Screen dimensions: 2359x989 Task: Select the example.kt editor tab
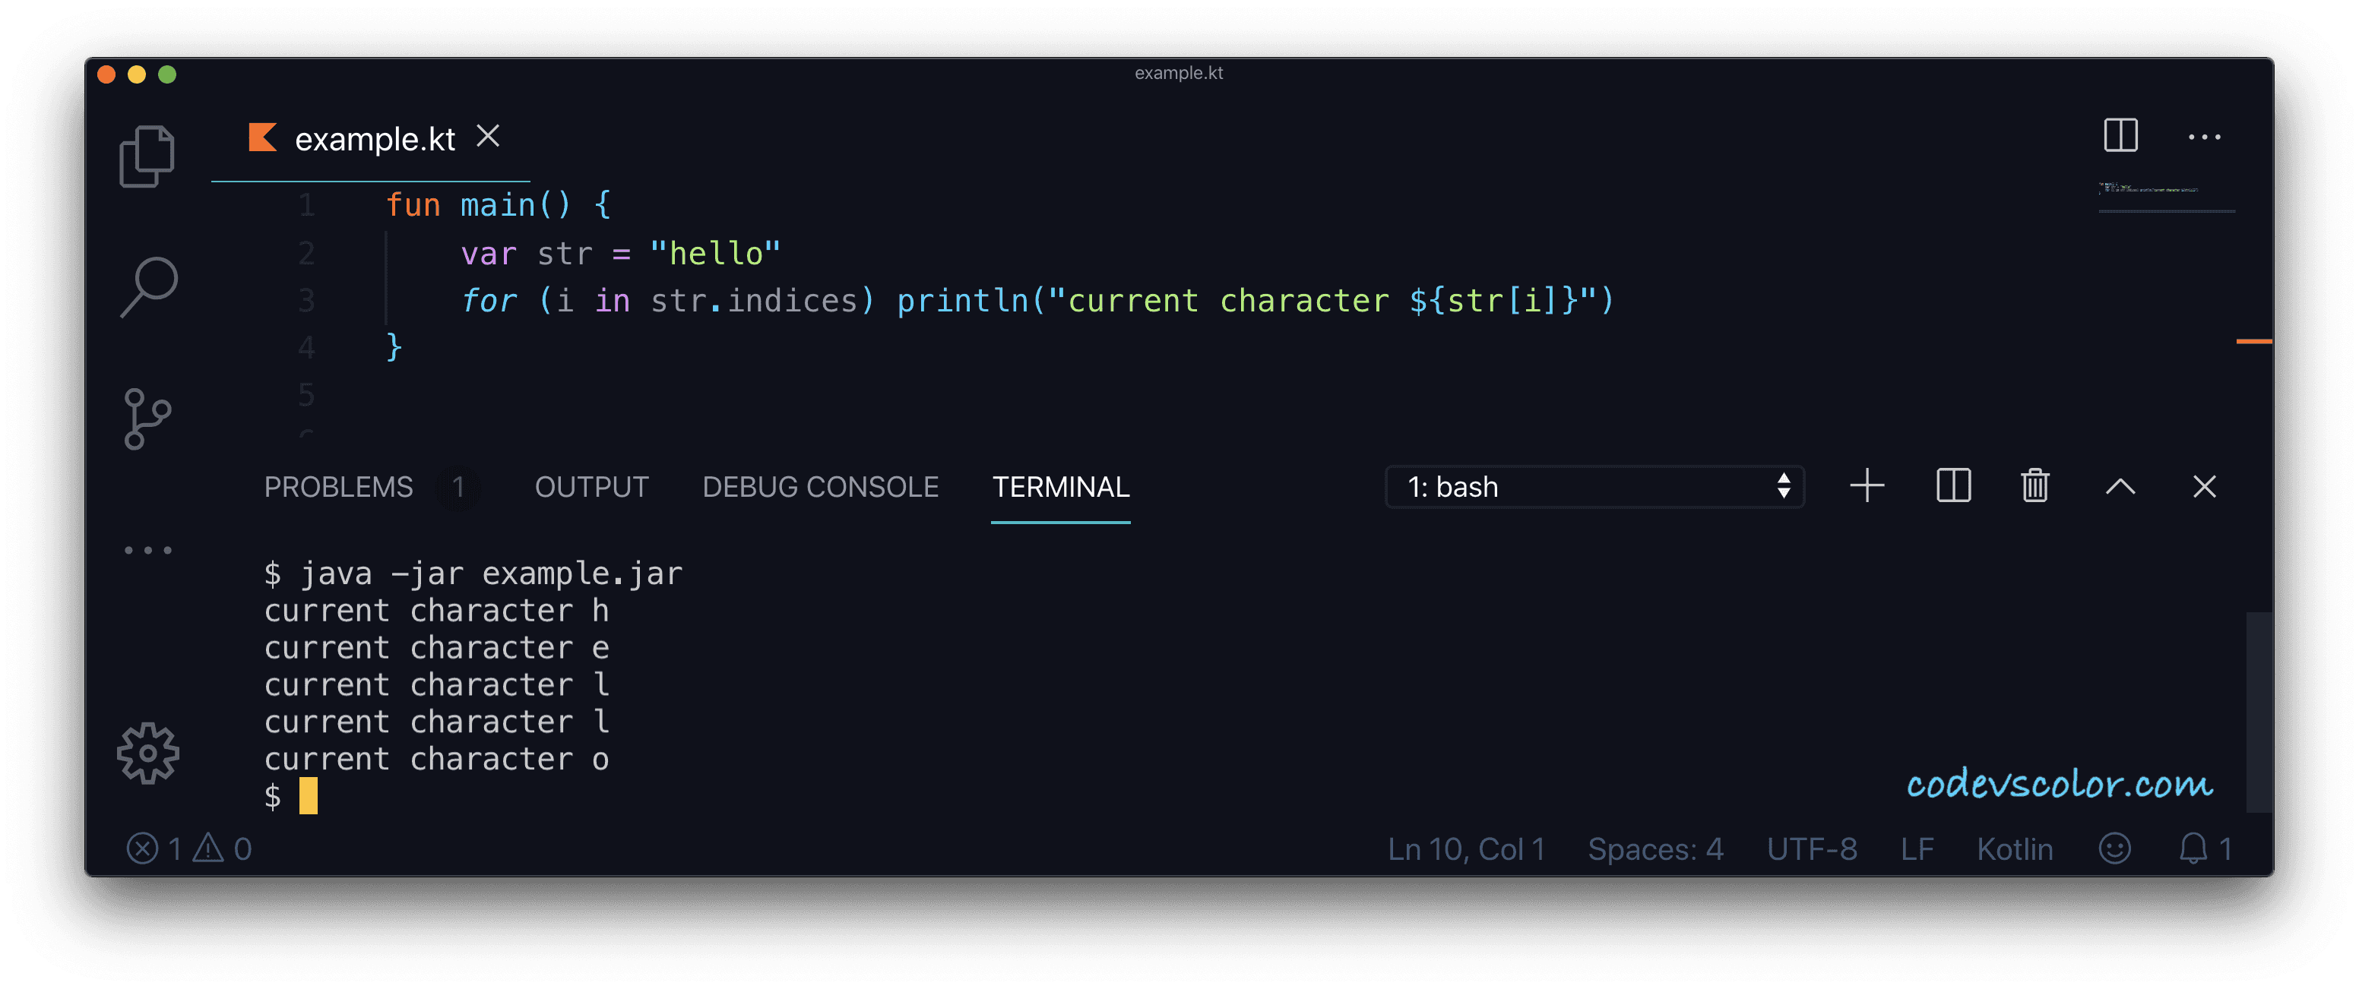pos(371,138)
